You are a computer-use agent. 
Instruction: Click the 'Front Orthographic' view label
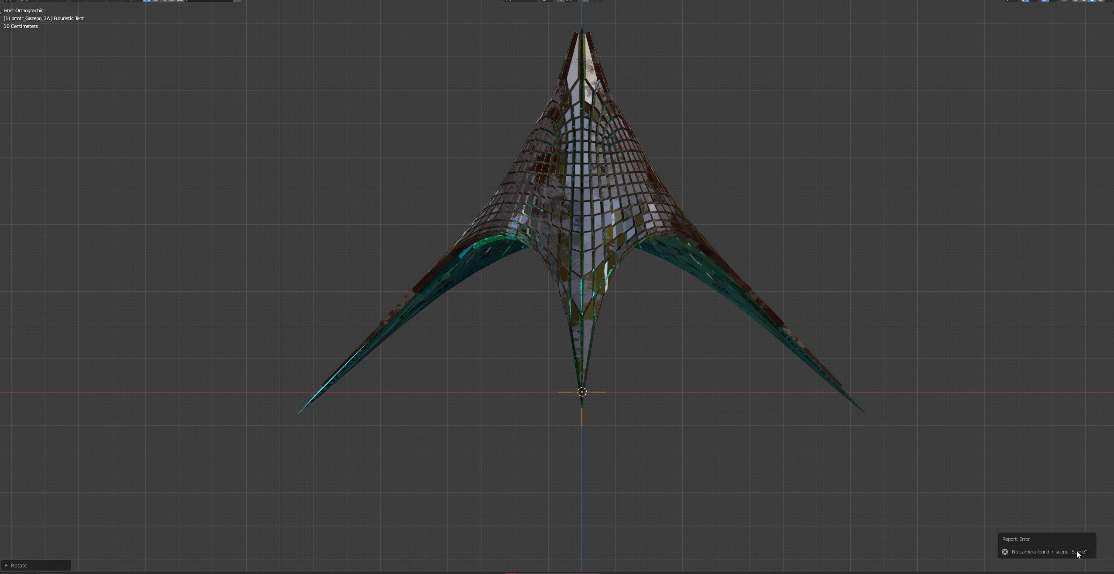24,10
